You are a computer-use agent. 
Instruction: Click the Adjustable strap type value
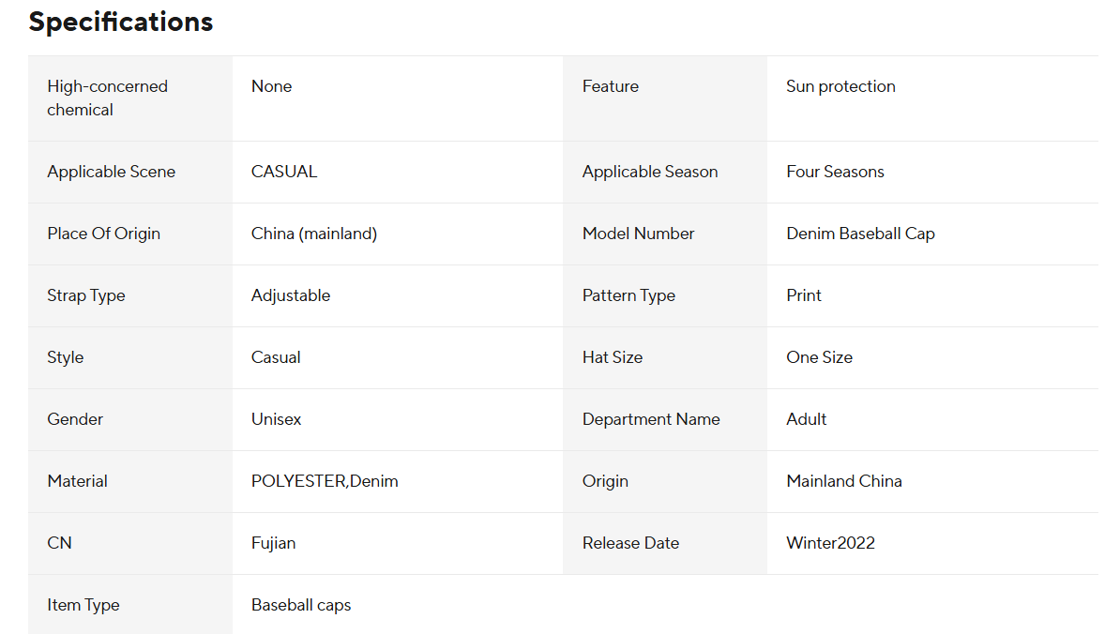click(x=291, y=295)
